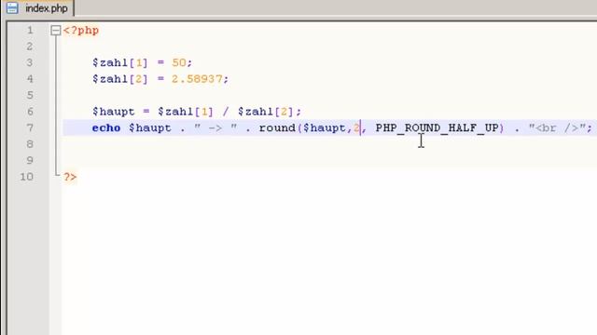This screenshot has height=335, width=597.
Task: Click line number 1 in the margin
Action: 30,30
